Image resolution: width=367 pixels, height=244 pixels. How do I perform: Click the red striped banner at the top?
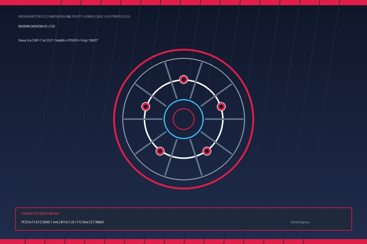point(183,3)
